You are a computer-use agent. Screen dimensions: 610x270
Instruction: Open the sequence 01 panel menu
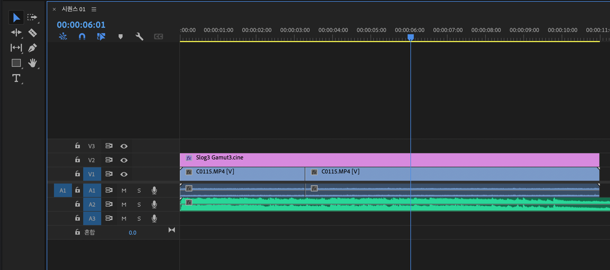[x=94, y=9]
